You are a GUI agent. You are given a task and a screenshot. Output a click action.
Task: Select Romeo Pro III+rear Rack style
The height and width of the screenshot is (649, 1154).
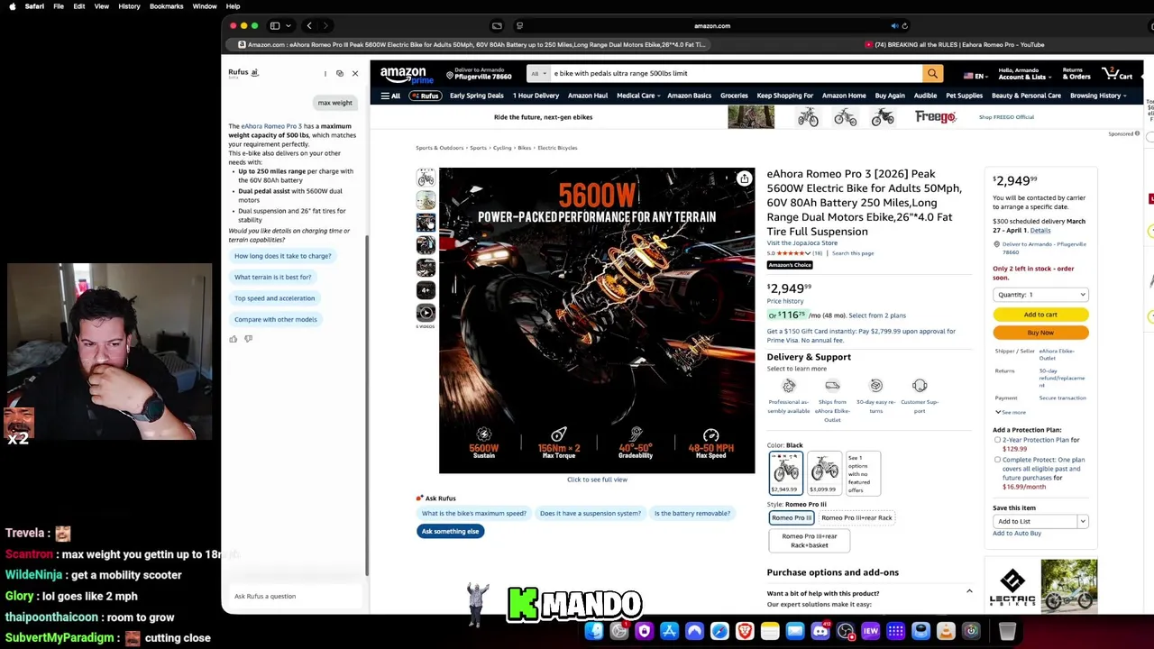(856, 517)
